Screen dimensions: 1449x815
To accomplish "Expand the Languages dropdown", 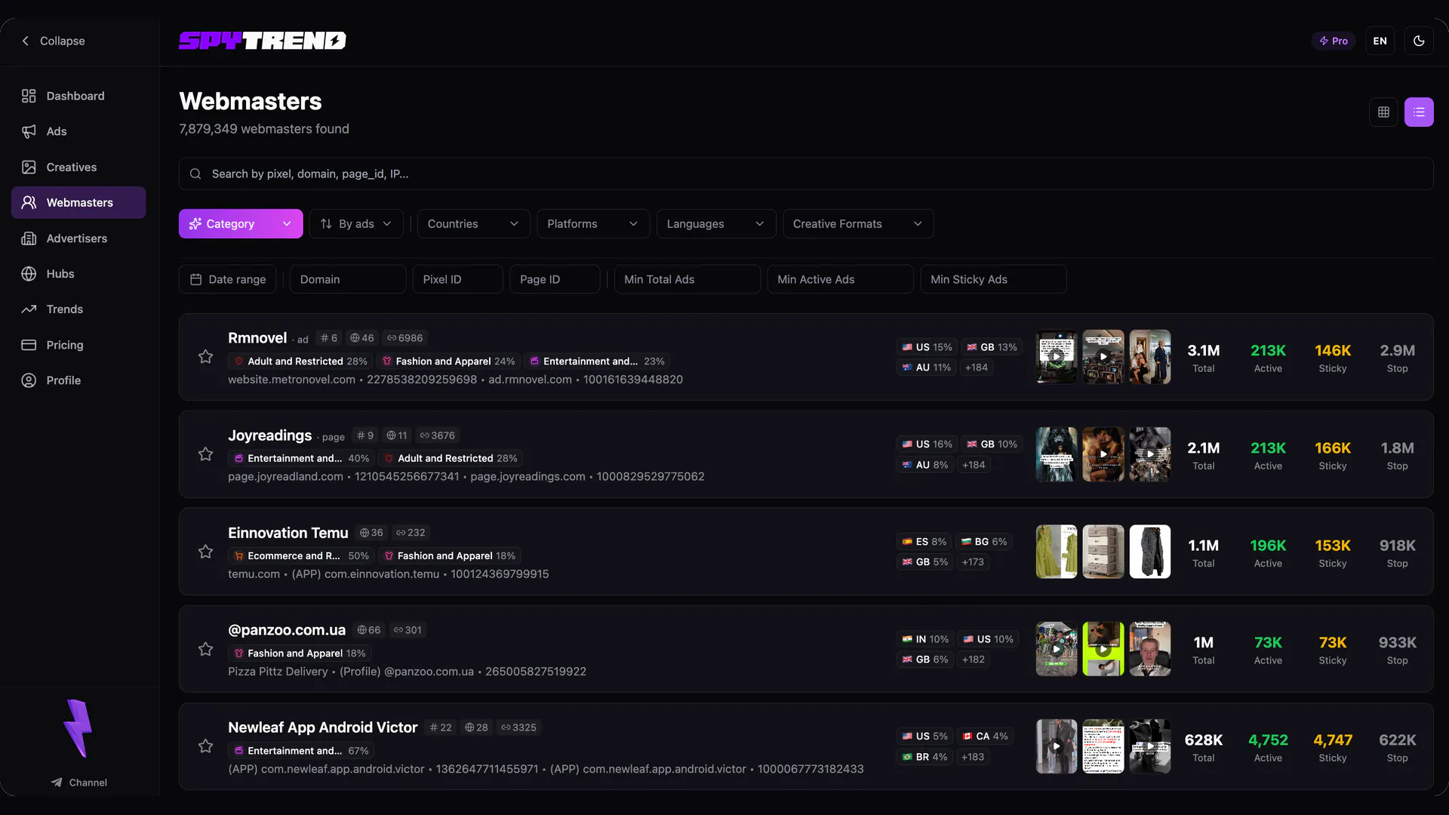I will click(x=716, y=223).
